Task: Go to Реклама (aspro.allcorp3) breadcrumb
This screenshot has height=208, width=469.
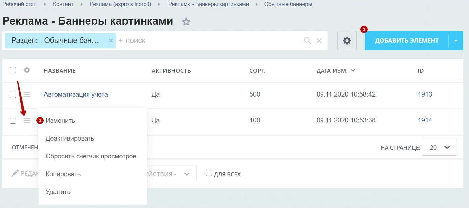Action: [121, 4]
